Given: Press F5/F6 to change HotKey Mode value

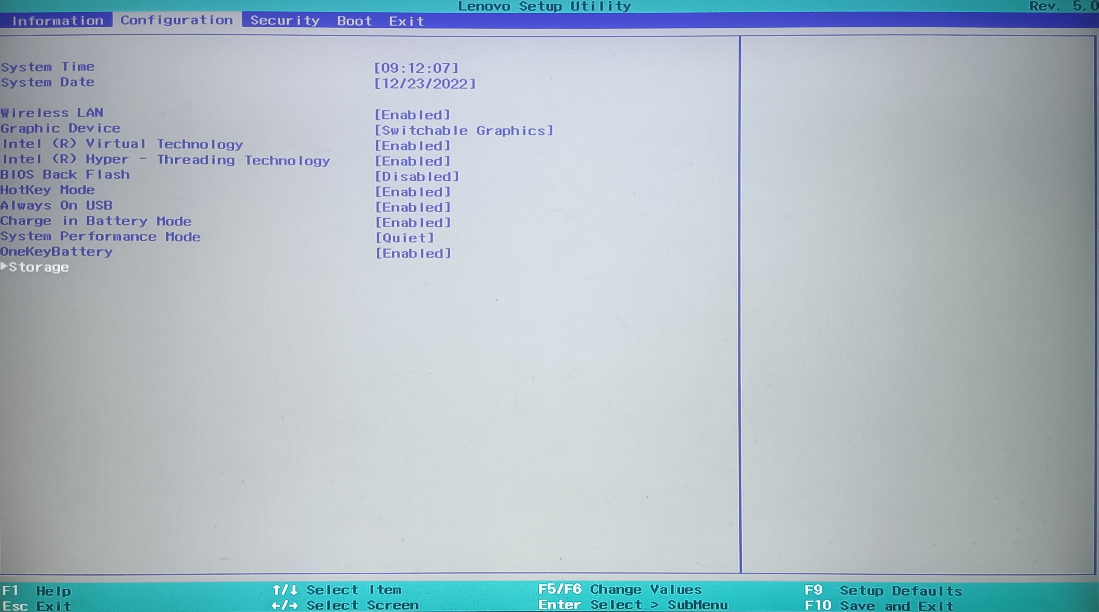Looking at the screenshot, I should click(413, 191).
